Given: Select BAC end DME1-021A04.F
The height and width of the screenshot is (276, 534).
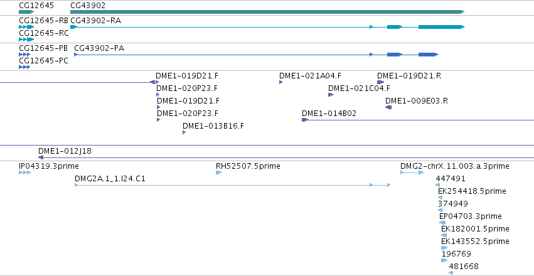Looking at the screenshot, I should [281, 82].
